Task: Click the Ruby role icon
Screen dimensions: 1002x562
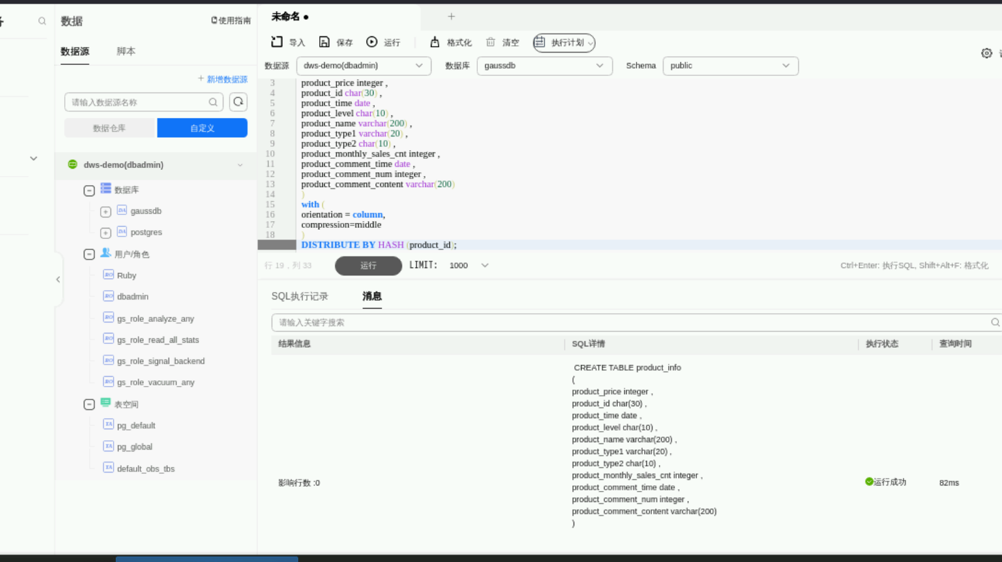Action: point(108,275)
